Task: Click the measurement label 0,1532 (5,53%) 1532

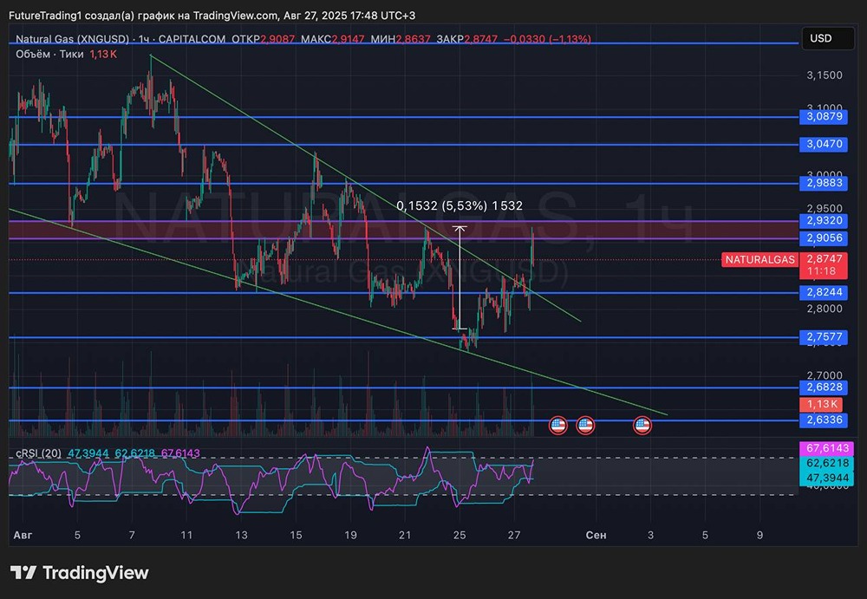Action: tap(460, 205)
